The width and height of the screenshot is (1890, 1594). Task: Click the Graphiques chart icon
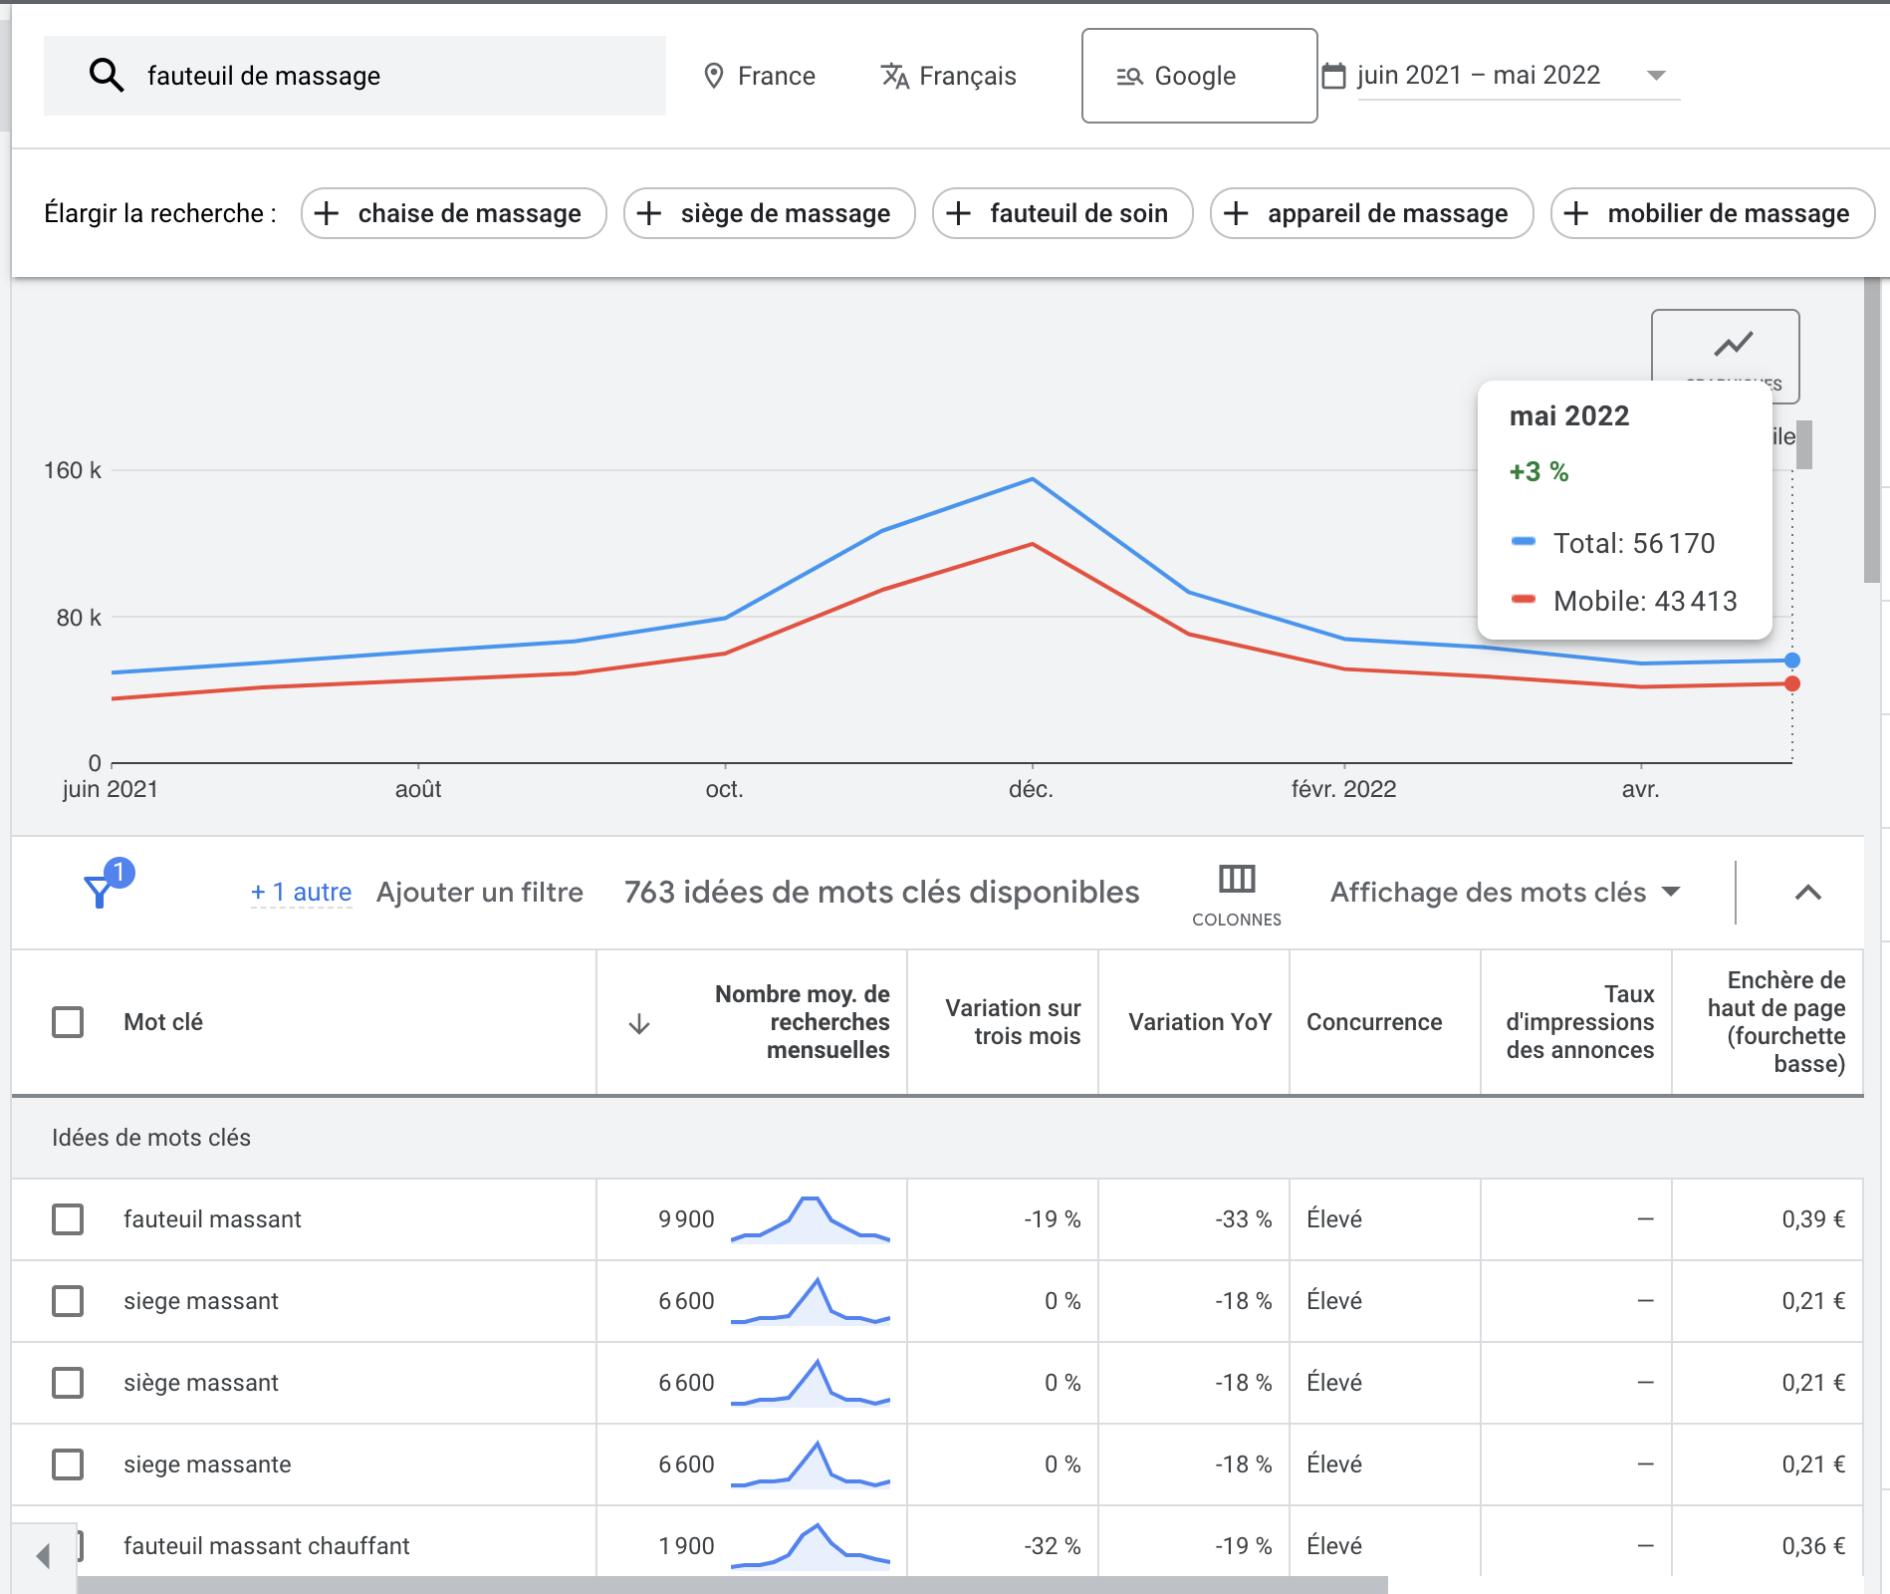(x=1733, y=344)
